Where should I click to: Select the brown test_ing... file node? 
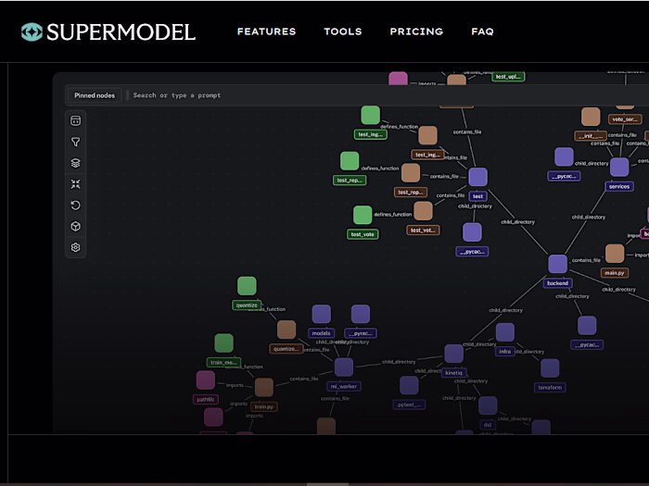pyautogui.click(x=427, y=135)
